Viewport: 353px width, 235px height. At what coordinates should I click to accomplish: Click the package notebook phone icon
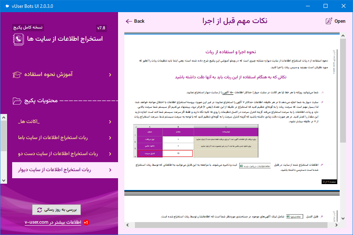pos(18,39)
